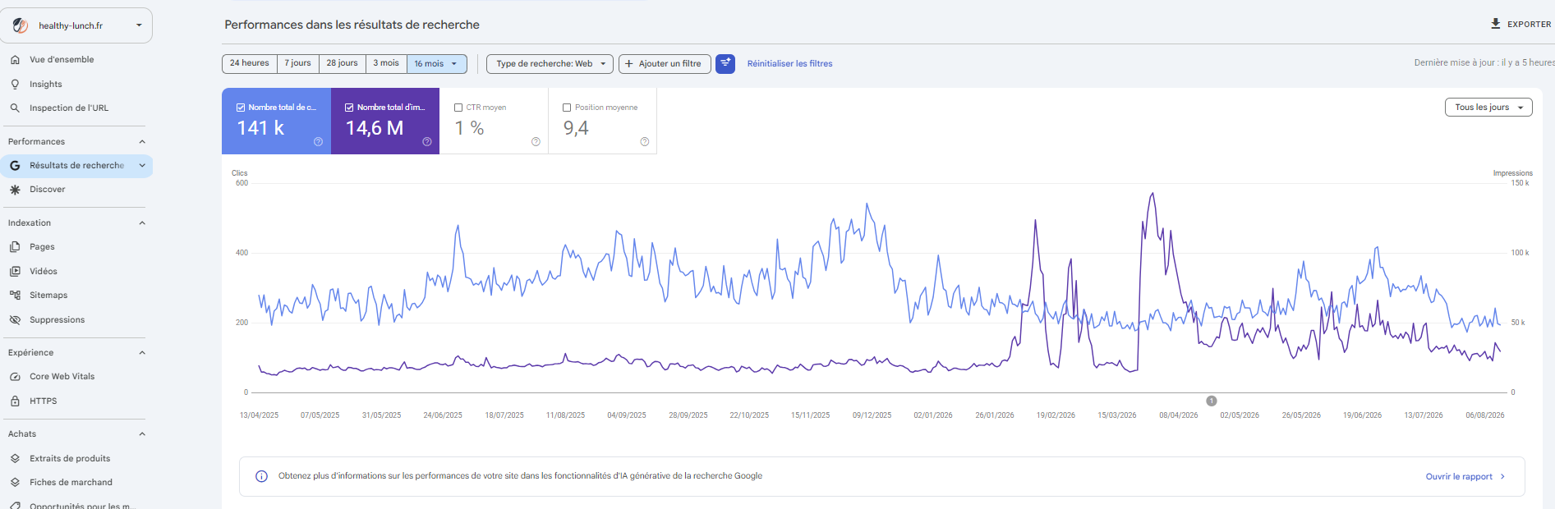Viewport: 1555px width, 509px height.
Task: Enable the CTR moyen checkbox
Action: pyautogui.click(x=458, y=108)
